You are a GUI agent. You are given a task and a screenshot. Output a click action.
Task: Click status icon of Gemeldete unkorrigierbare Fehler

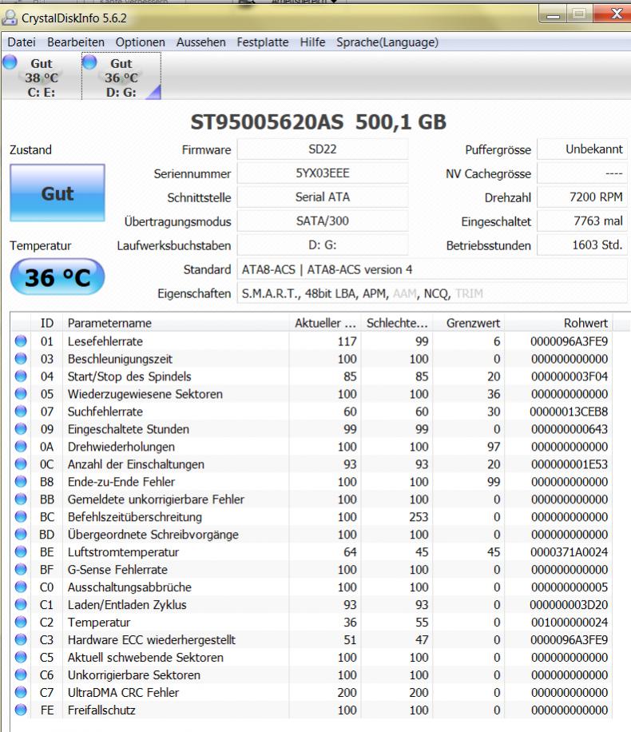[x=21, y=499]
